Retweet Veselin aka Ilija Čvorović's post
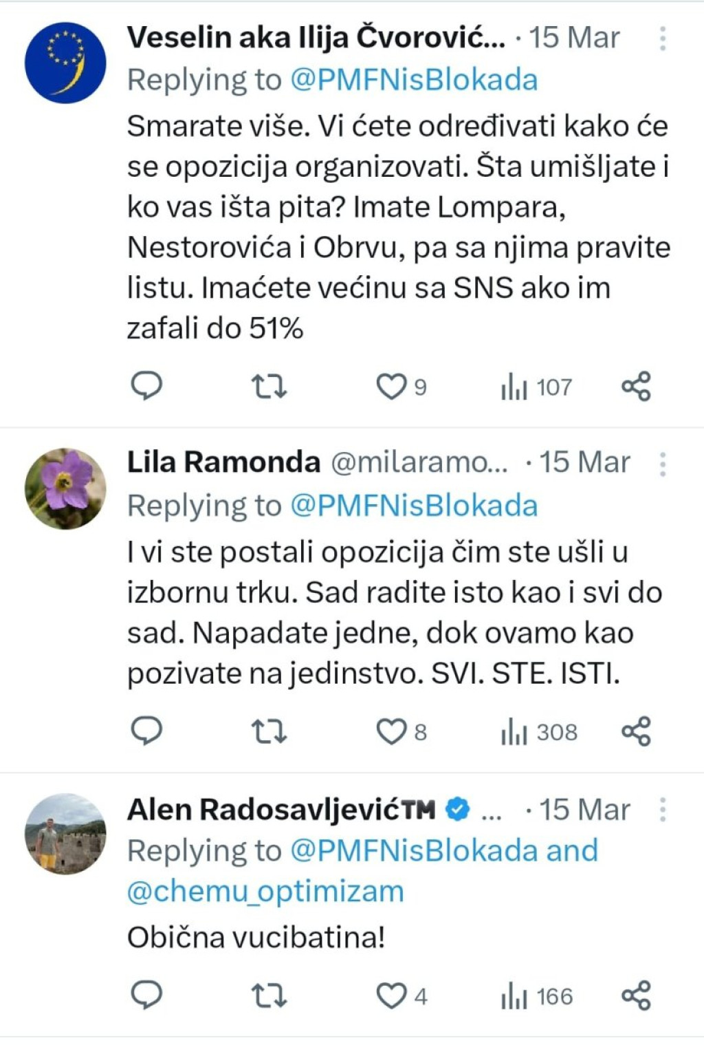 (x=269, y=387)
